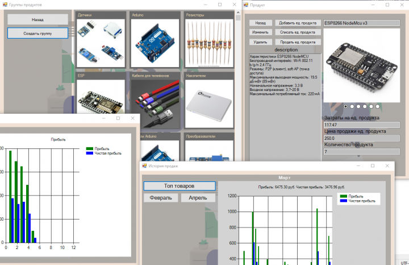Click the sale price field showing 250.0
This screenshot has height=265, width=409.
(361, 138)
